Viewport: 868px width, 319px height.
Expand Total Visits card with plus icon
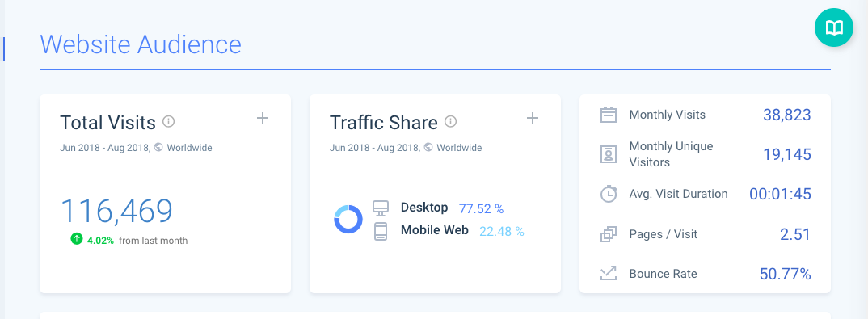coord(263,118)
